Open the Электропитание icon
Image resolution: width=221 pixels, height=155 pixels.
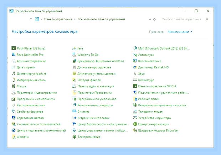coord(74,137)
